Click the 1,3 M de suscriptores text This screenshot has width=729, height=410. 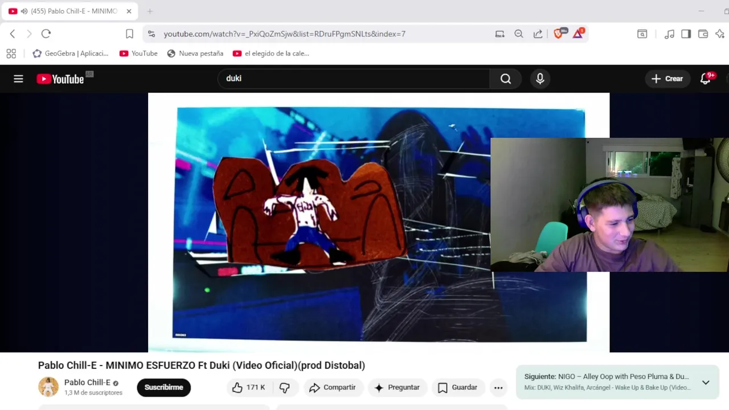click(x=93, y=393)
